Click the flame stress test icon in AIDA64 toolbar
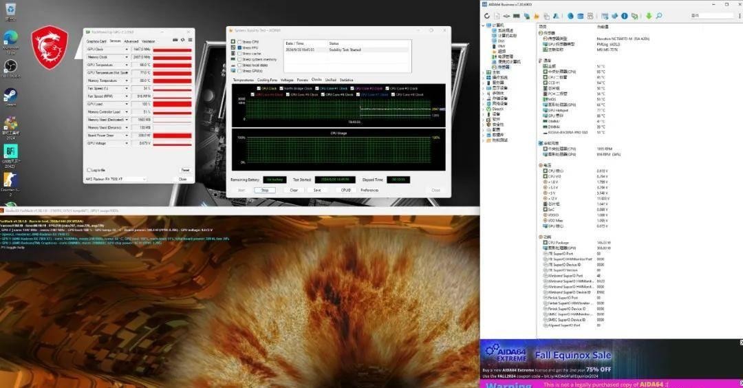743x388 pixels. tap(537, 16)
